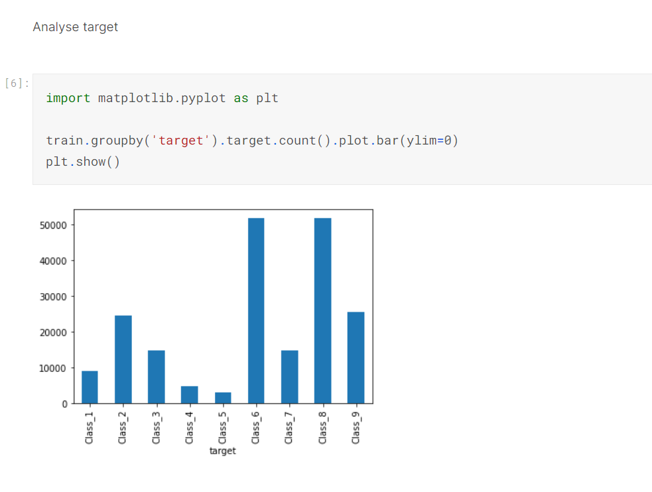Click the Class_4 bar
Screen dimensions: 652x492
pyautogui.click(x=189, y=395)
